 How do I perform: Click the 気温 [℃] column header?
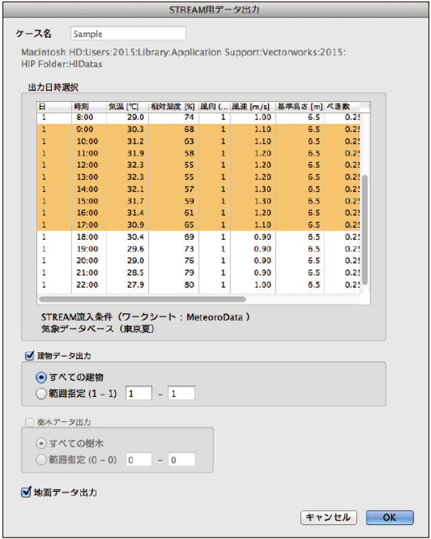[x=127, y=106]
